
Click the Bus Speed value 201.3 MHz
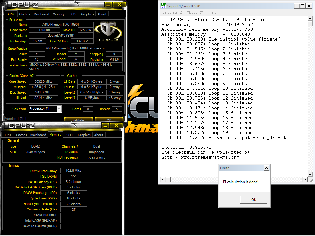(43, 92)
